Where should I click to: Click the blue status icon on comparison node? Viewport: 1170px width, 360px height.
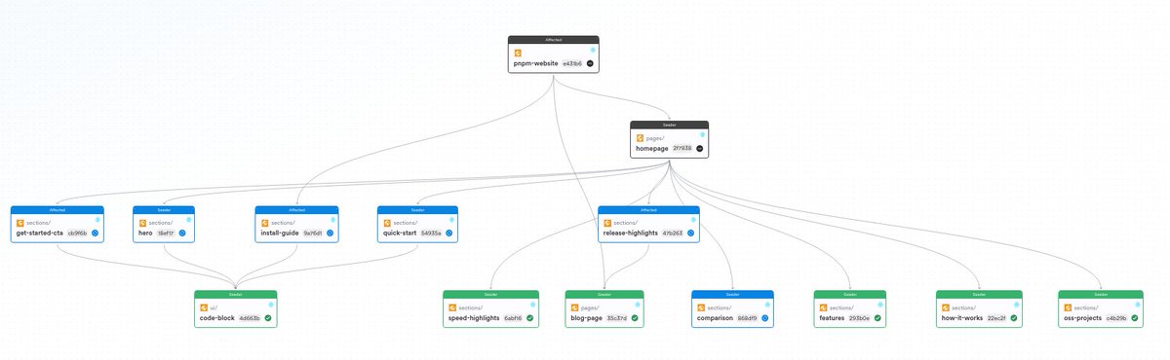tap(766, 318)
